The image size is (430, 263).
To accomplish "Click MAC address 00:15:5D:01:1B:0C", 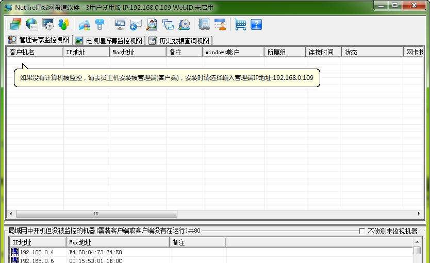I will 95,260.
